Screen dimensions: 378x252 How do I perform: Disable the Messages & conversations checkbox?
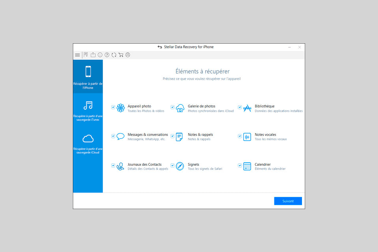113,136
